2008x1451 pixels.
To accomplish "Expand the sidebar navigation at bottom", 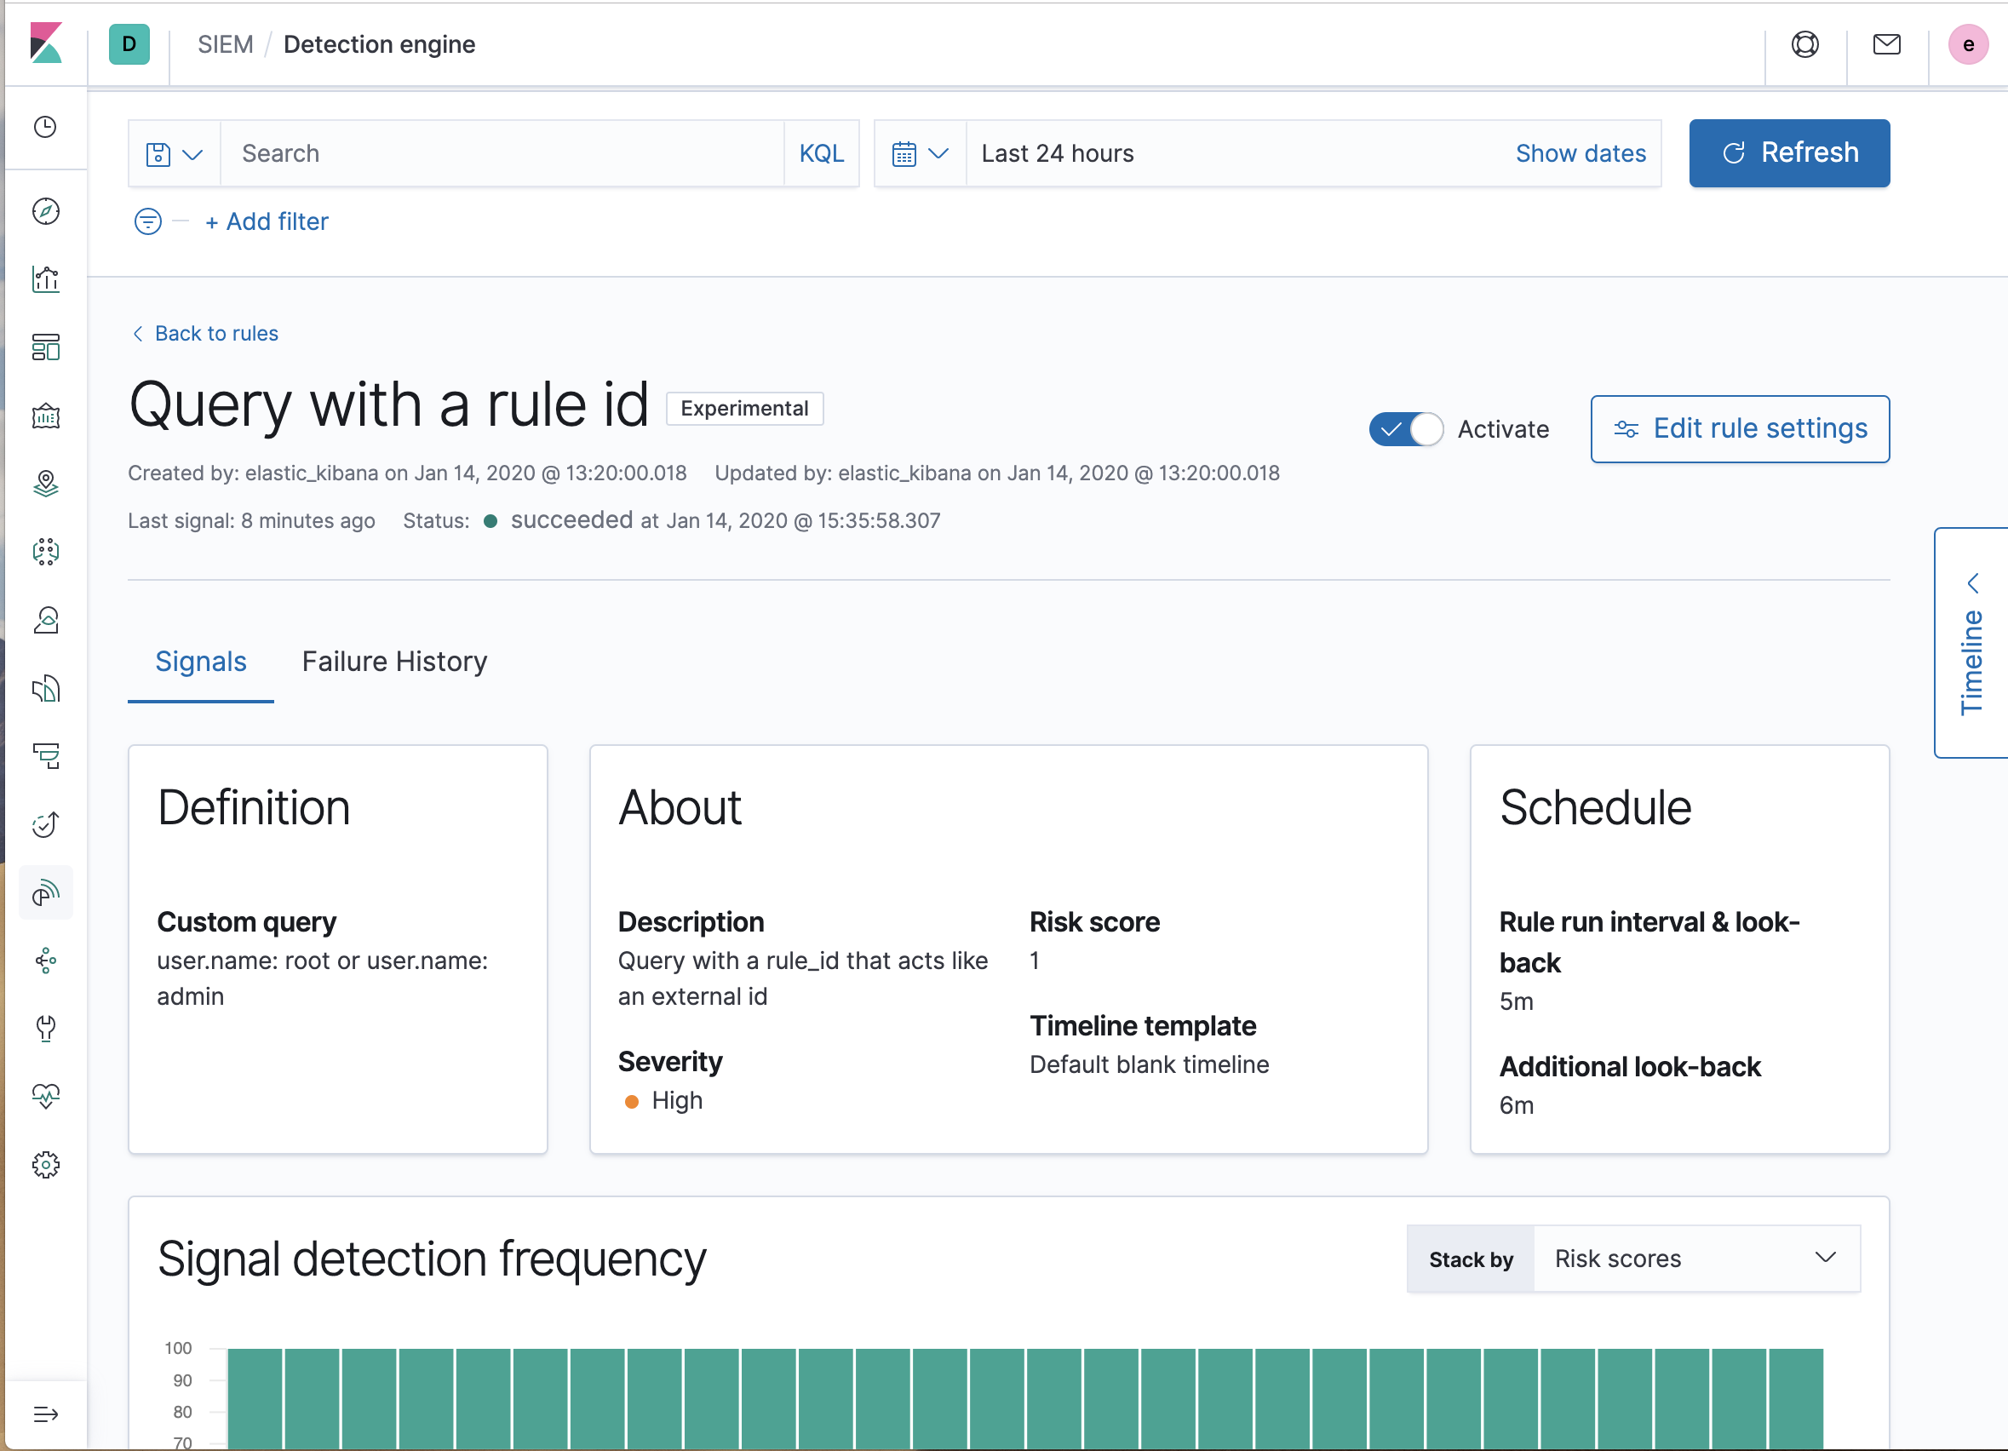I will 45,1414.
